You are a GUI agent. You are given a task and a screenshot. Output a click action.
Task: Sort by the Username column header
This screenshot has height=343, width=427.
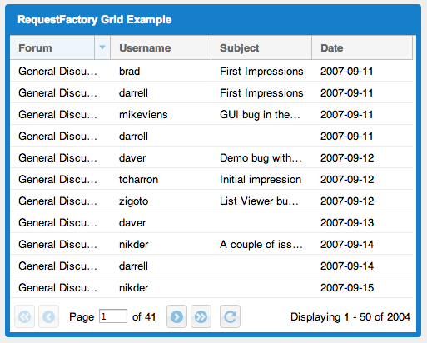161,47
